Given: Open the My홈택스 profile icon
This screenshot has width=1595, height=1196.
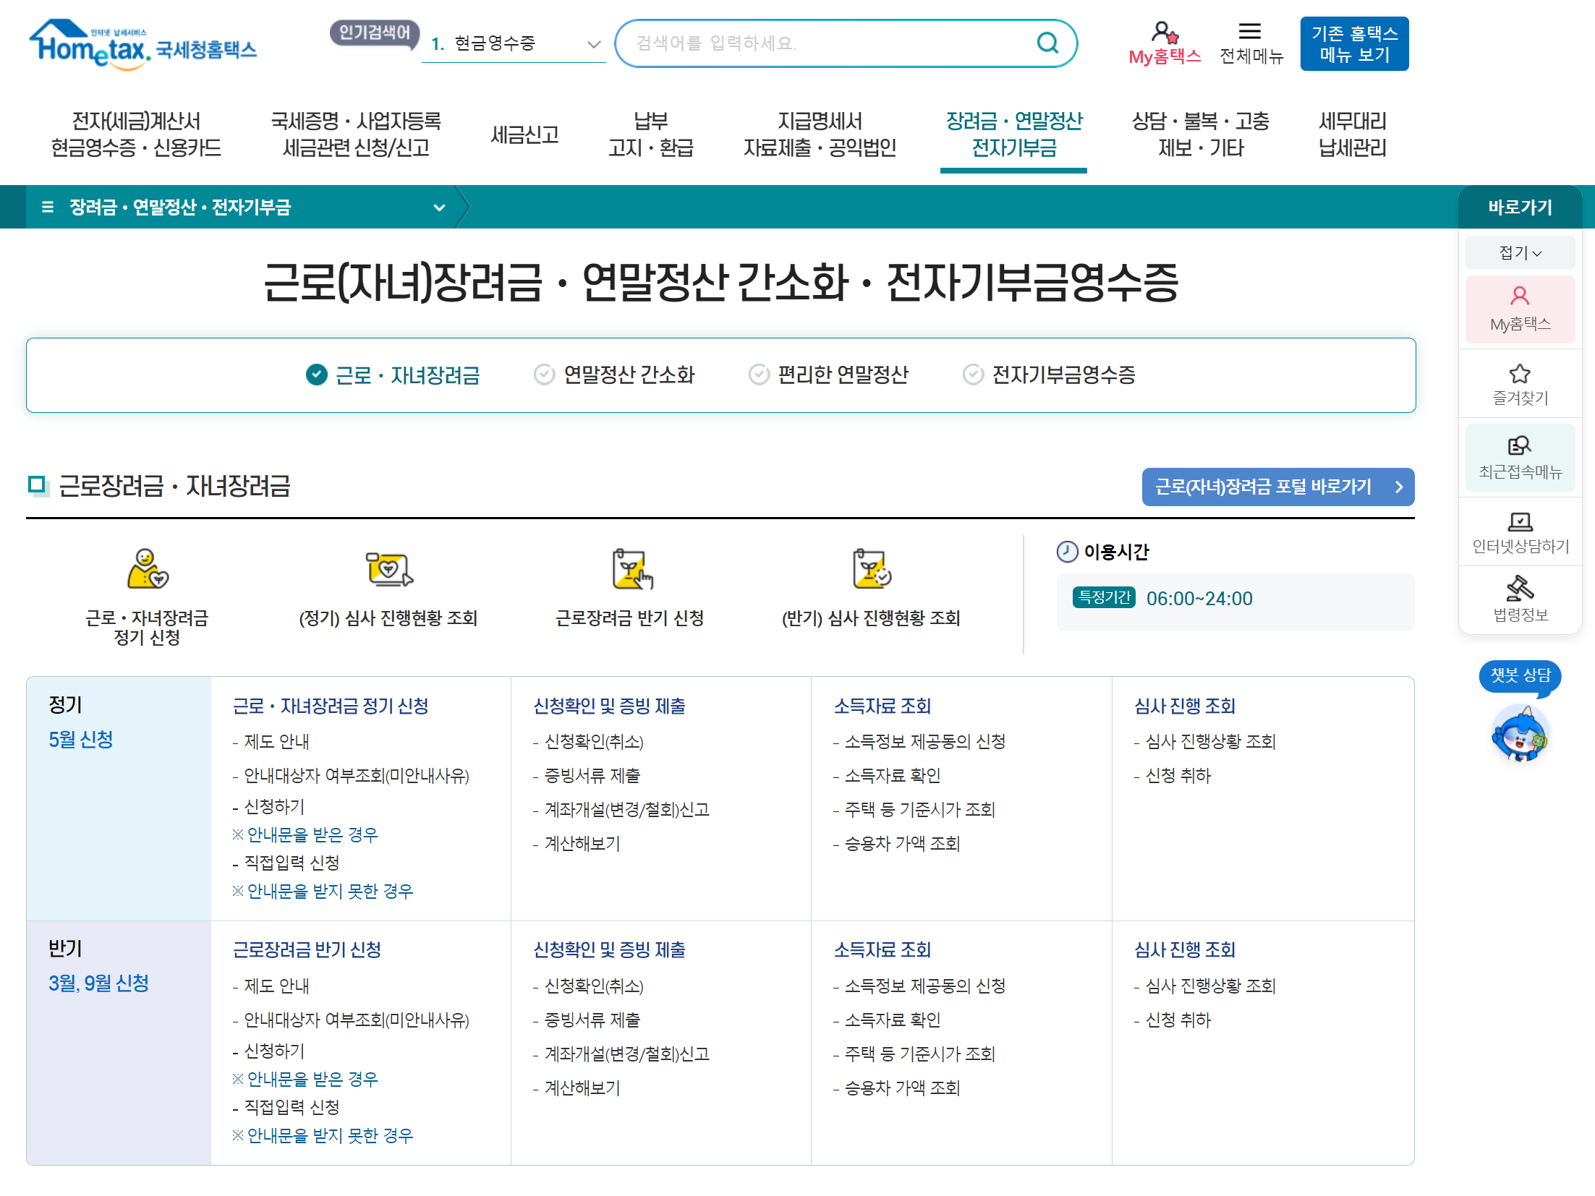Looking at the screenshot, I should point(1165,34).
